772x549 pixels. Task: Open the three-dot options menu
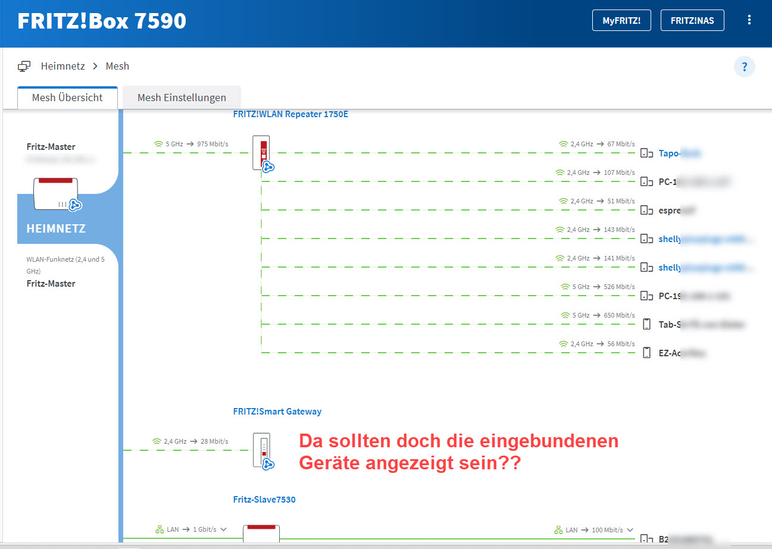(749, 20)
